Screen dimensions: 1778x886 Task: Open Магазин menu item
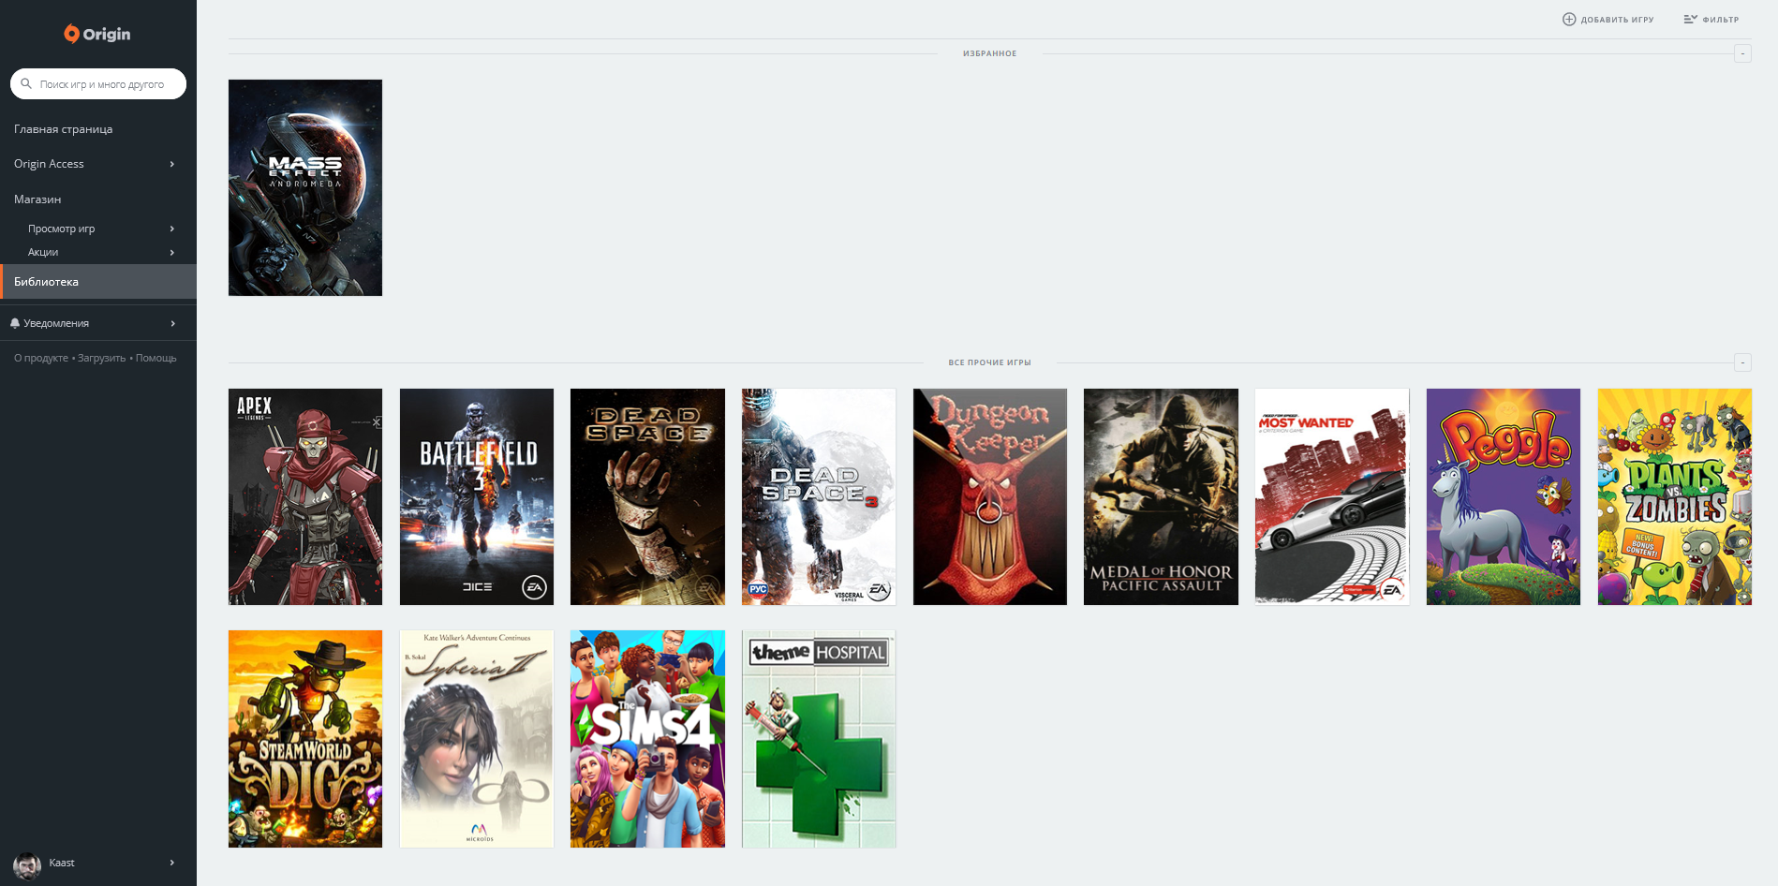click(x=37, y=199)
